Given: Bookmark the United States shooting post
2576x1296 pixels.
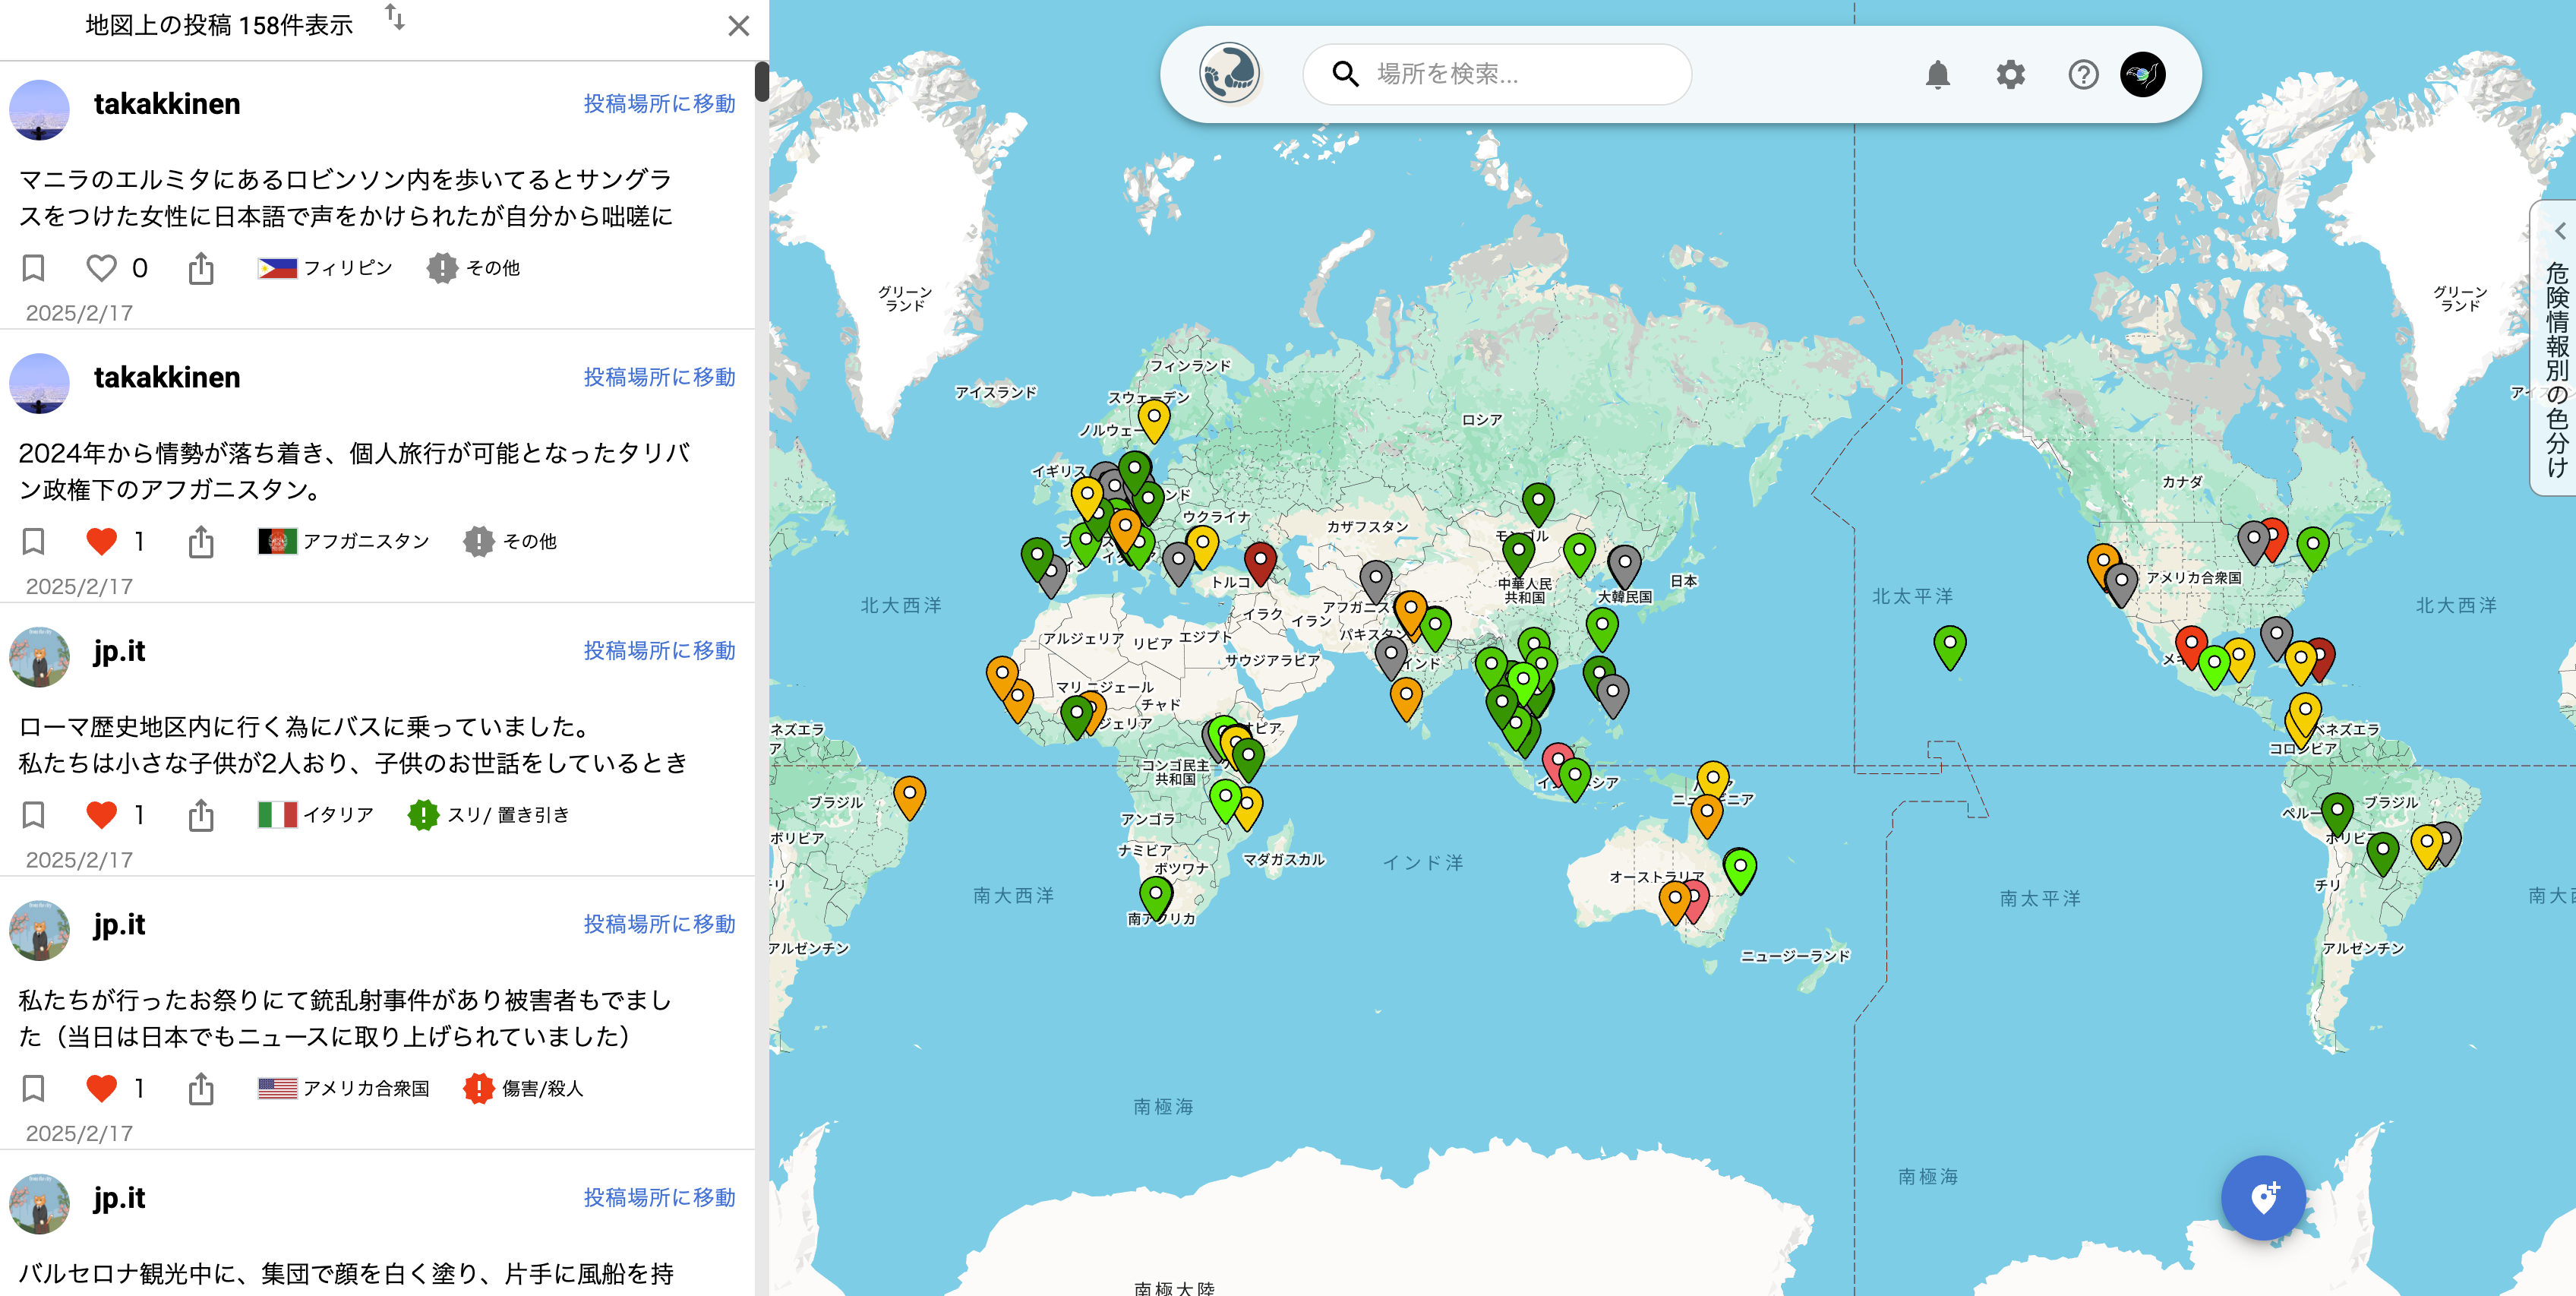Looking at the screenshot, I should click(33, 1088).
